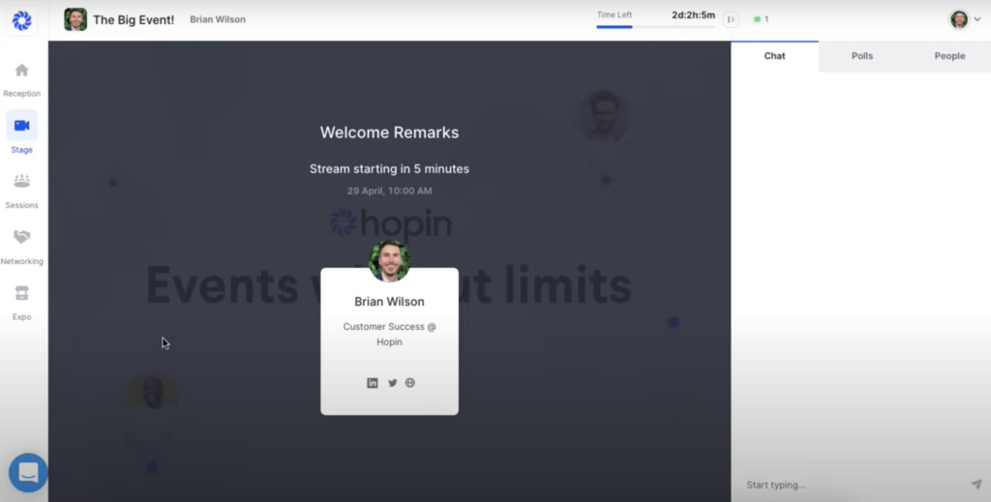Viewport: 991px width, 502px height.
Task: Click the Welcome Remarks heading
Action: pyautogui.click(x=389, y=133)
